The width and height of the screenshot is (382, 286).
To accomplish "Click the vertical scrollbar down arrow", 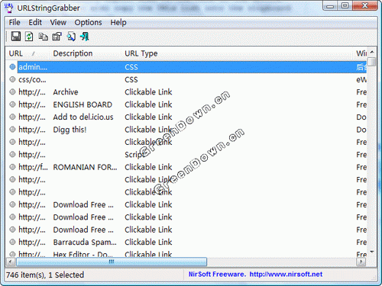I will 372,252.
